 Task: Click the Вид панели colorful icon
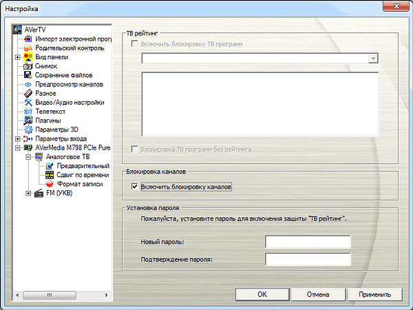28,57
